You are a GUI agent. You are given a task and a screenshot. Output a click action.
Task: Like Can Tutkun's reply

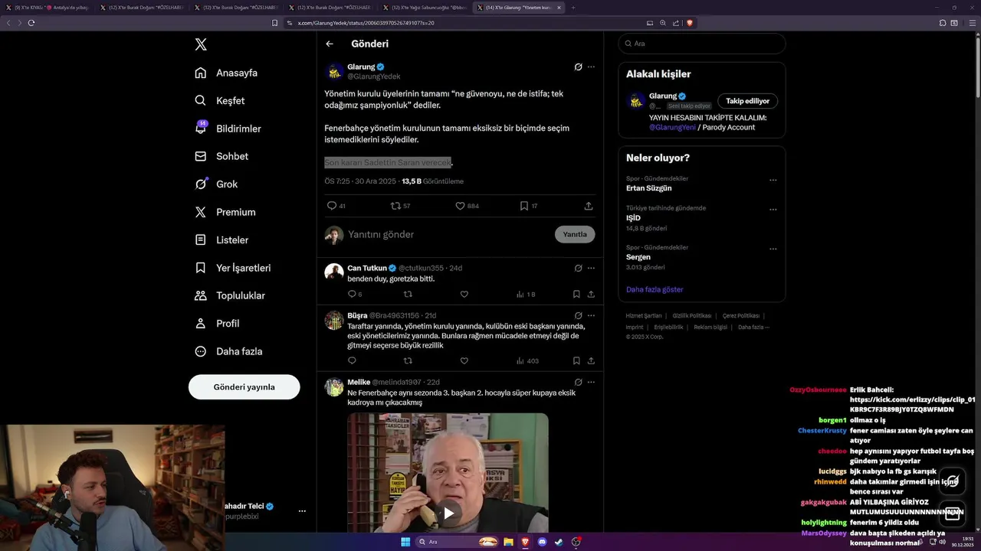[464, 294]
